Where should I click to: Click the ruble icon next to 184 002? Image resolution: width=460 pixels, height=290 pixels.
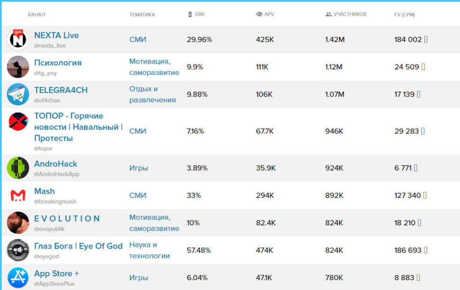pyautogui.click(x=426, y=40)
